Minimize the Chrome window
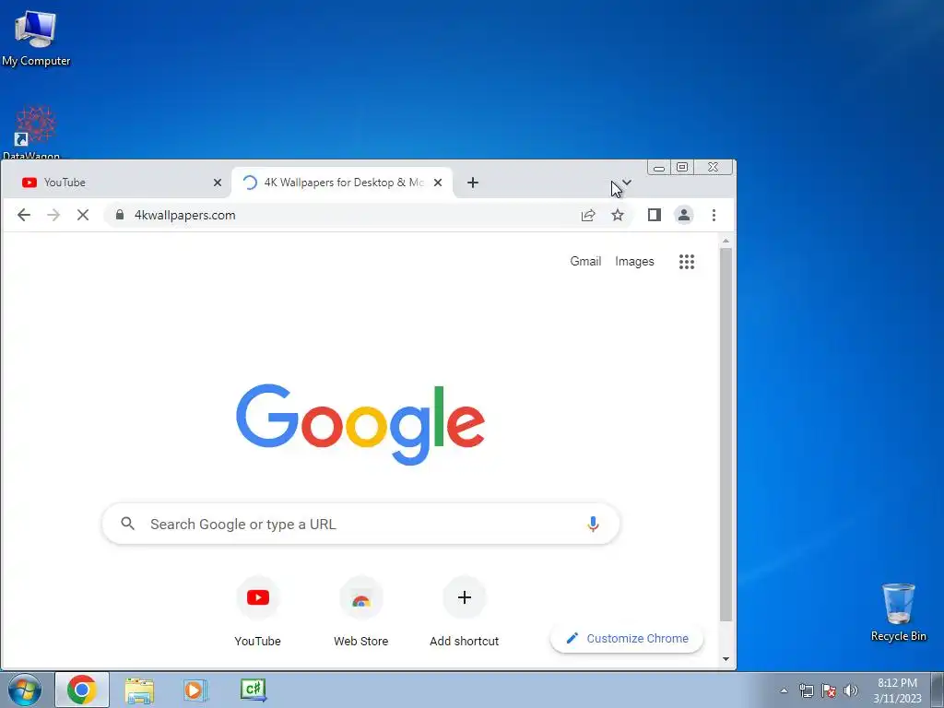This screenshot has height=708, width=944. tap(659, 168)
